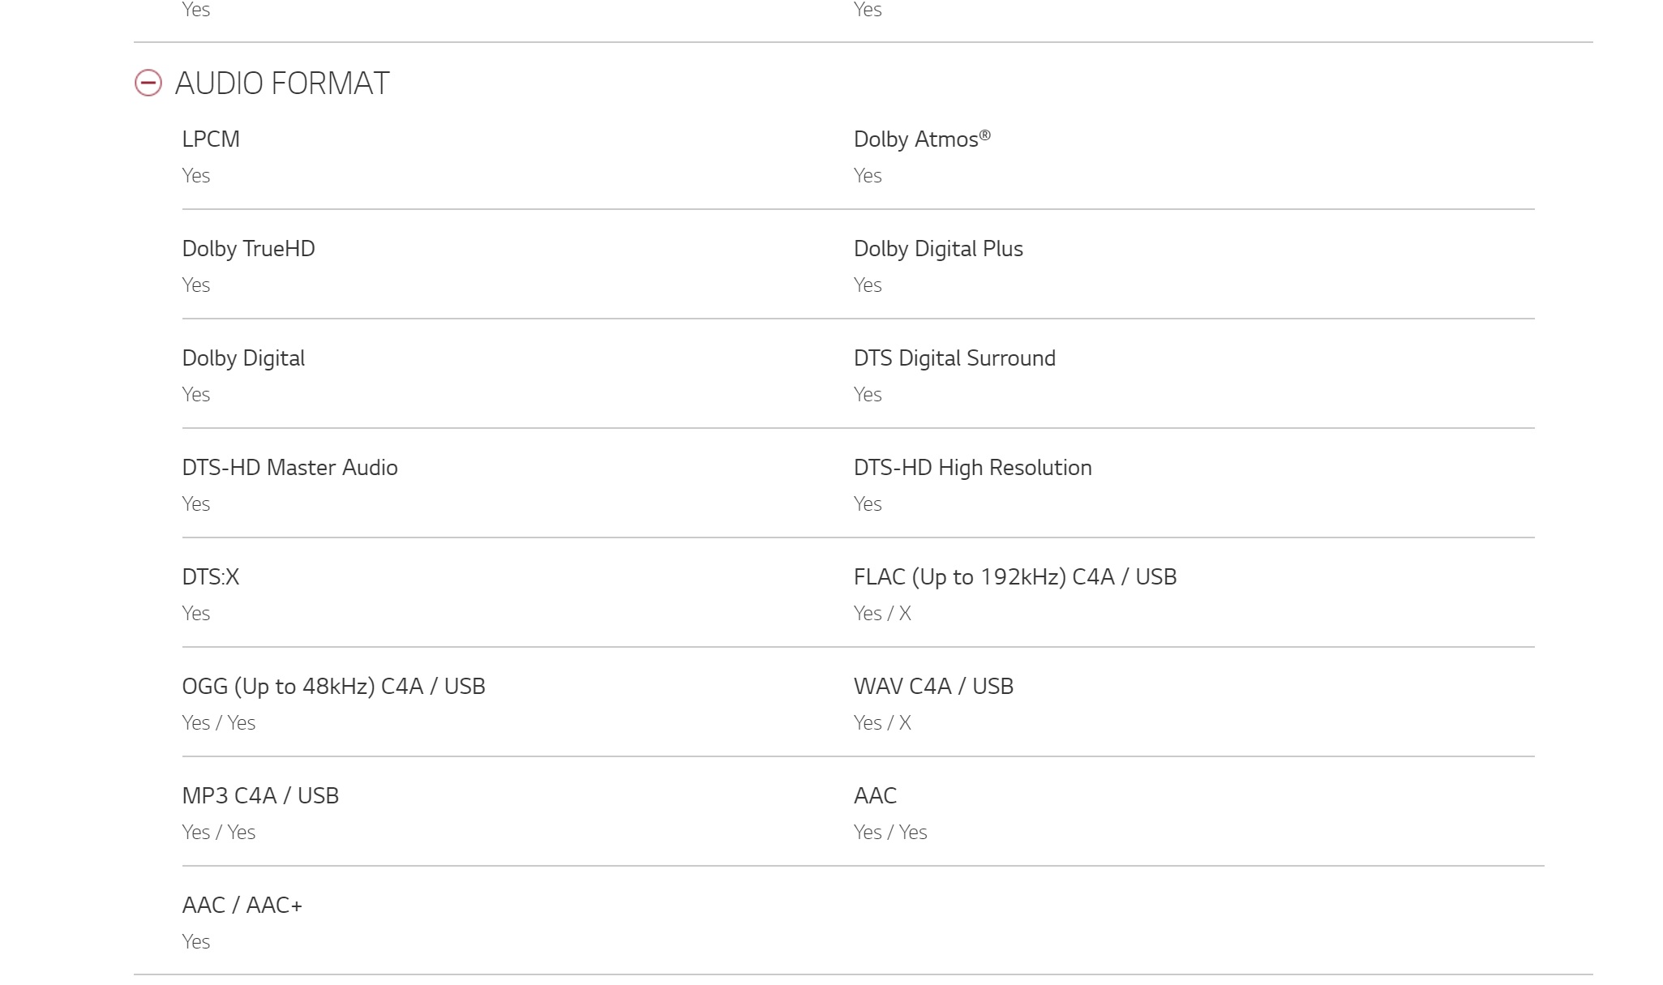Click the AUDIO FORMAT section heading
Screen dimensions: 1663x985
click(281, 84)
